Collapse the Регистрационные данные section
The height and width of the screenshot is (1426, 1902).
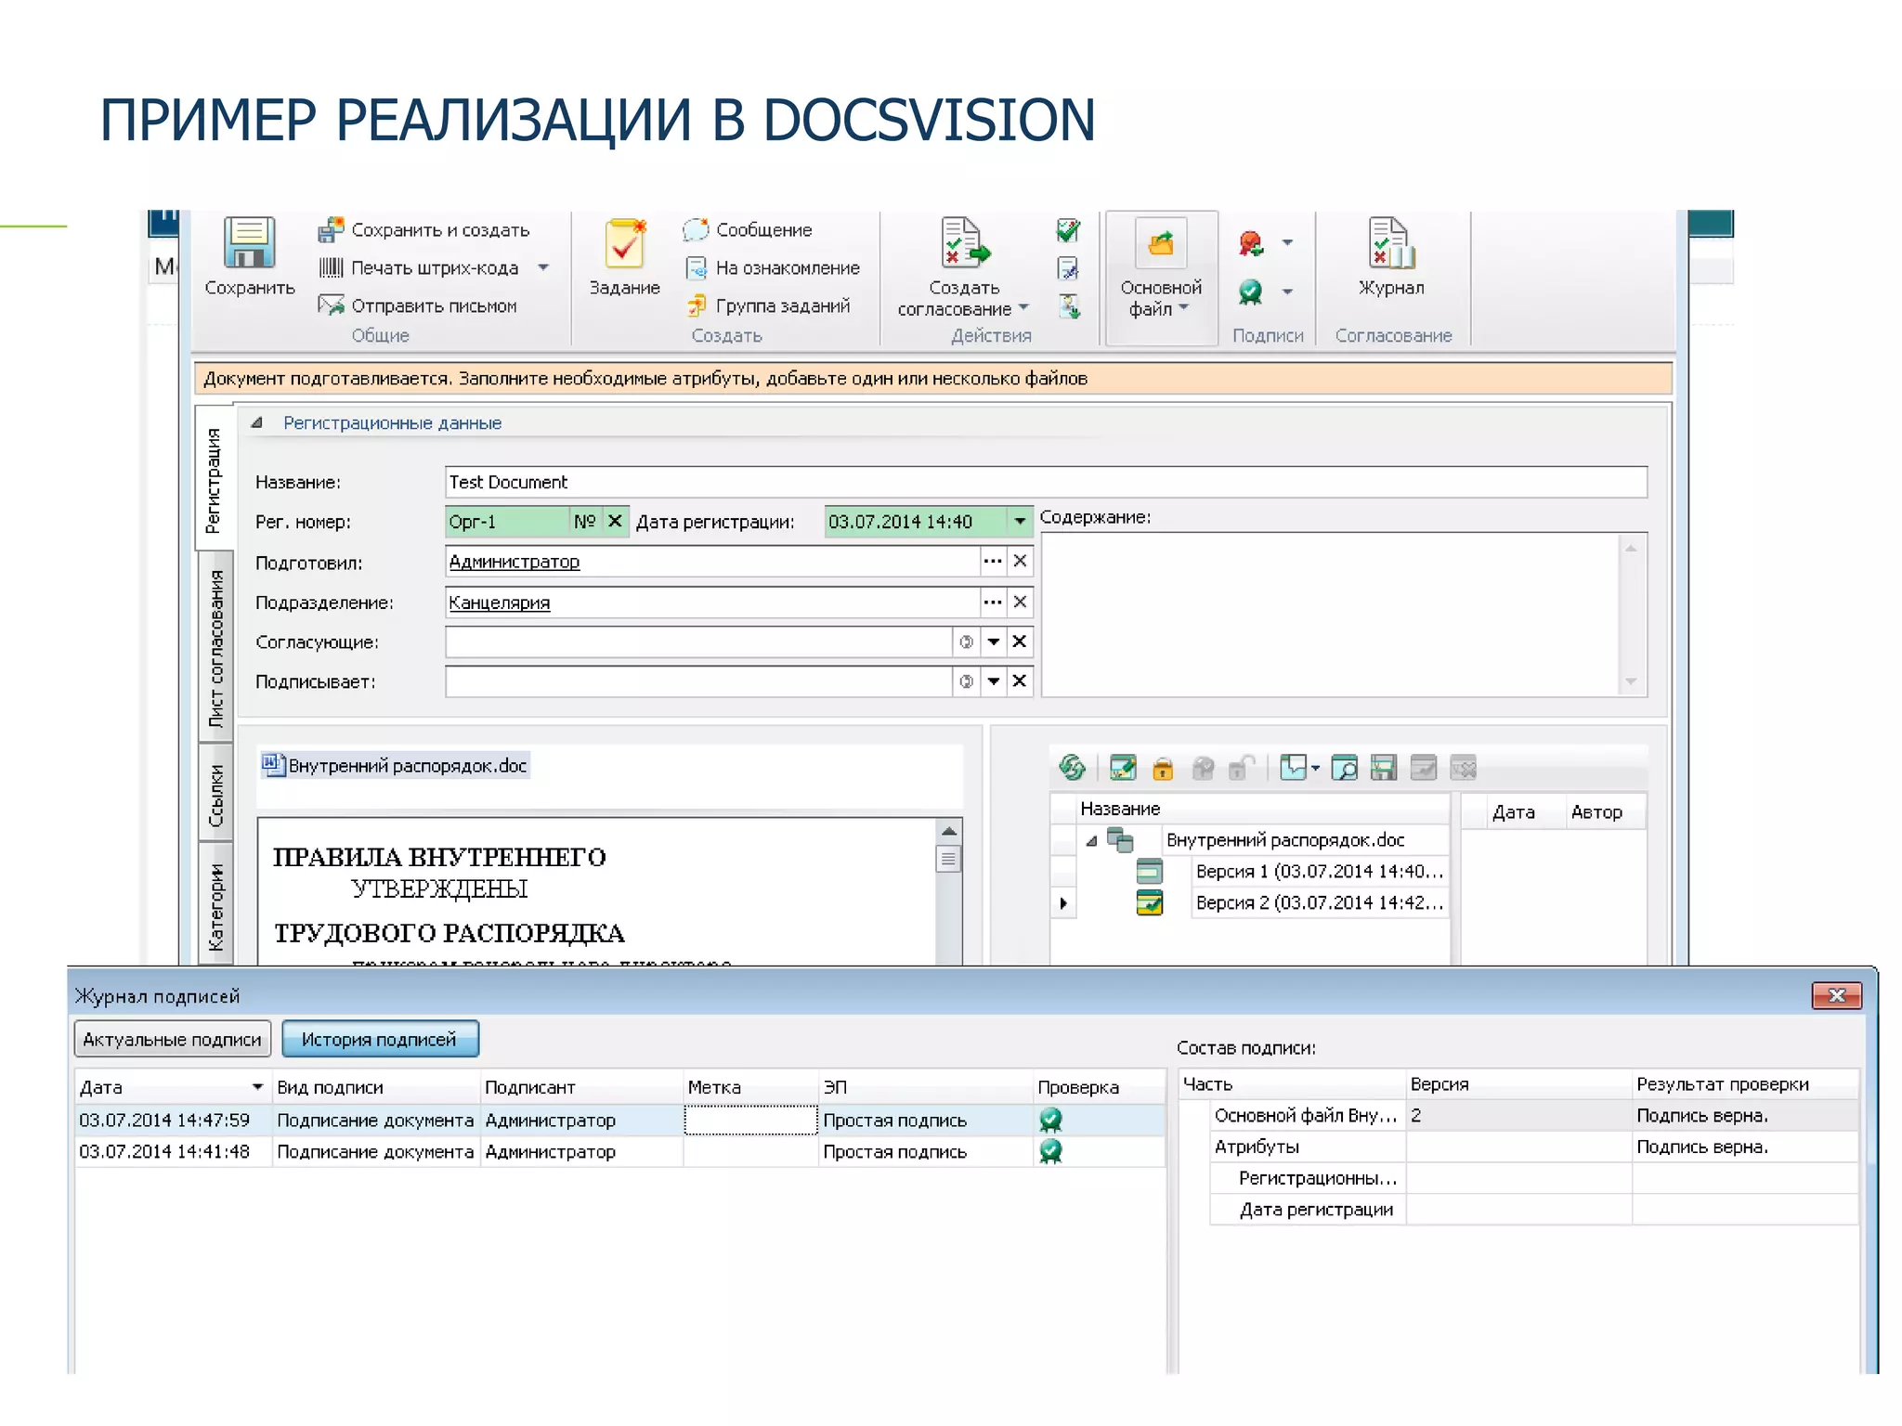coord(257,423)
